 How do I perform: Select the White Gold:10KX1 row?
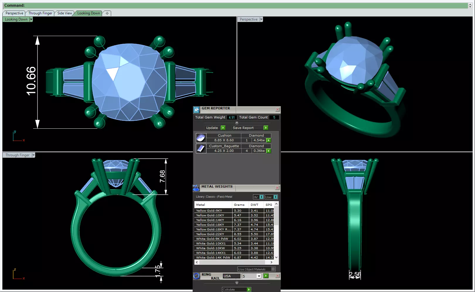(234, 243)
